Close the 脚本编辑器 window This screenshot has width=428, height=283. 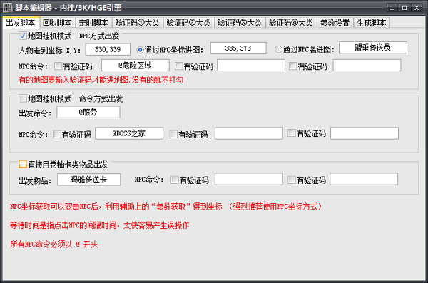tap(417, 8)
